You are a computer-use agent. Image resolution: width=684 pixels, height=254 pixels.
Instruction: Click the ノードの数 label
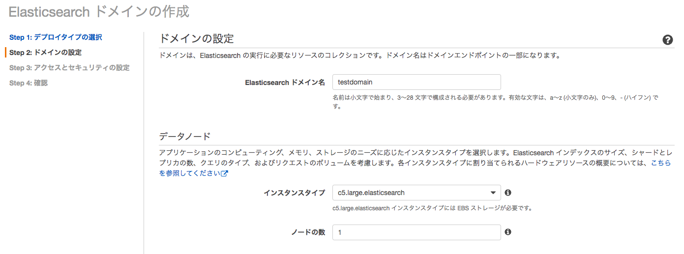coord(307,232)
